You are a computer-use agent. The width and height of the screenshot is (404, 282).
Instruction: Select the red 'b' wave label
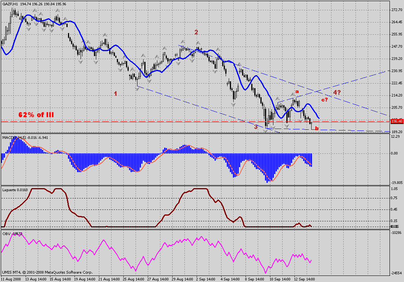317,128
